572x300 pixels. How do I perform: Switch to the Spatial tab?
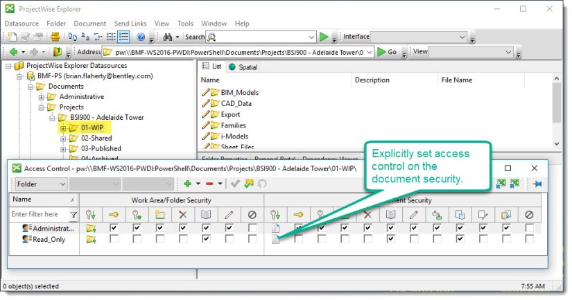click(243, 67)
